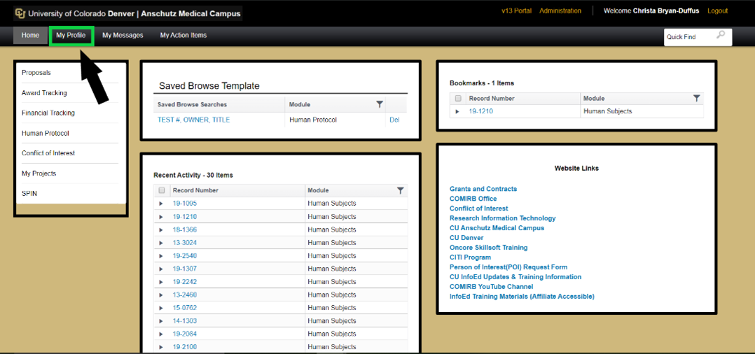Open Conflict of Interest sidebar item

pos(48,153)
